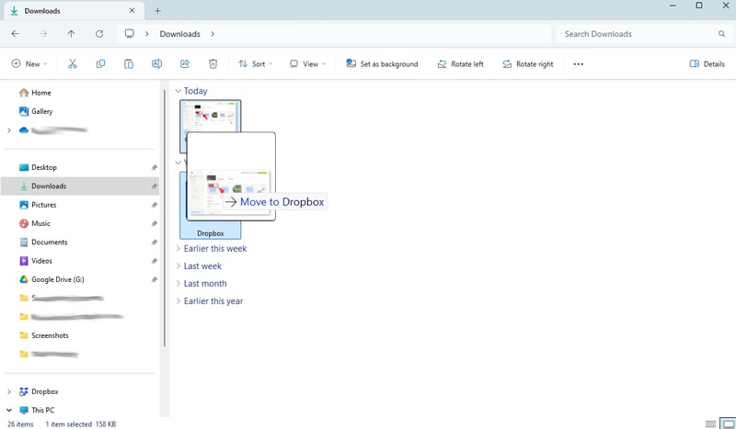736x429 pixels.
Task: Click the Share icon in toolbar
Action: click(185, 64)
